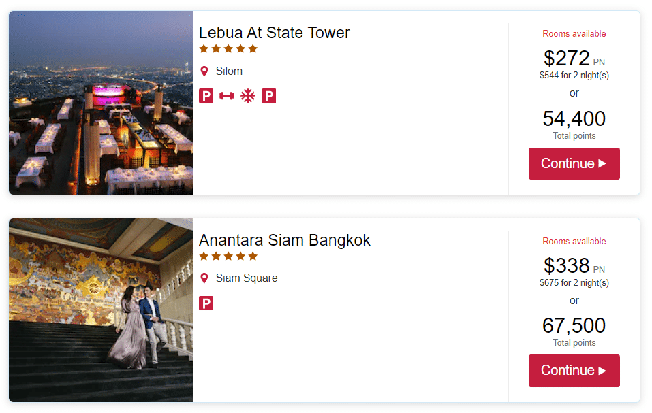Viewport: 652px width, 413px height.
Task: Click the star rating under Lebua At State Tower
Action: click(228, 49)
